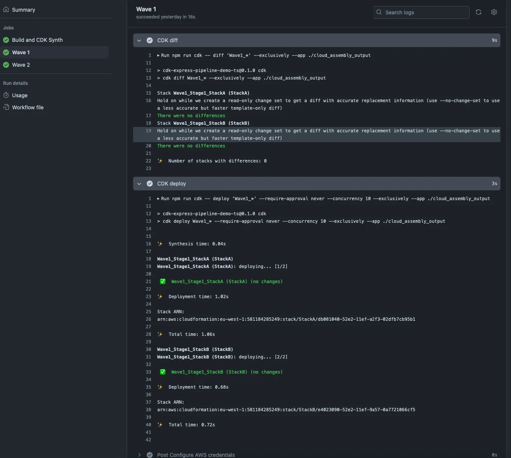511x458 pixels.
Task: Open the Usage run details
Action: point(20,95)
